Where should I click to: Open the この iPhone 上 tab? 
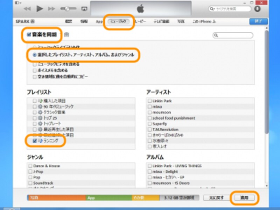204,21
